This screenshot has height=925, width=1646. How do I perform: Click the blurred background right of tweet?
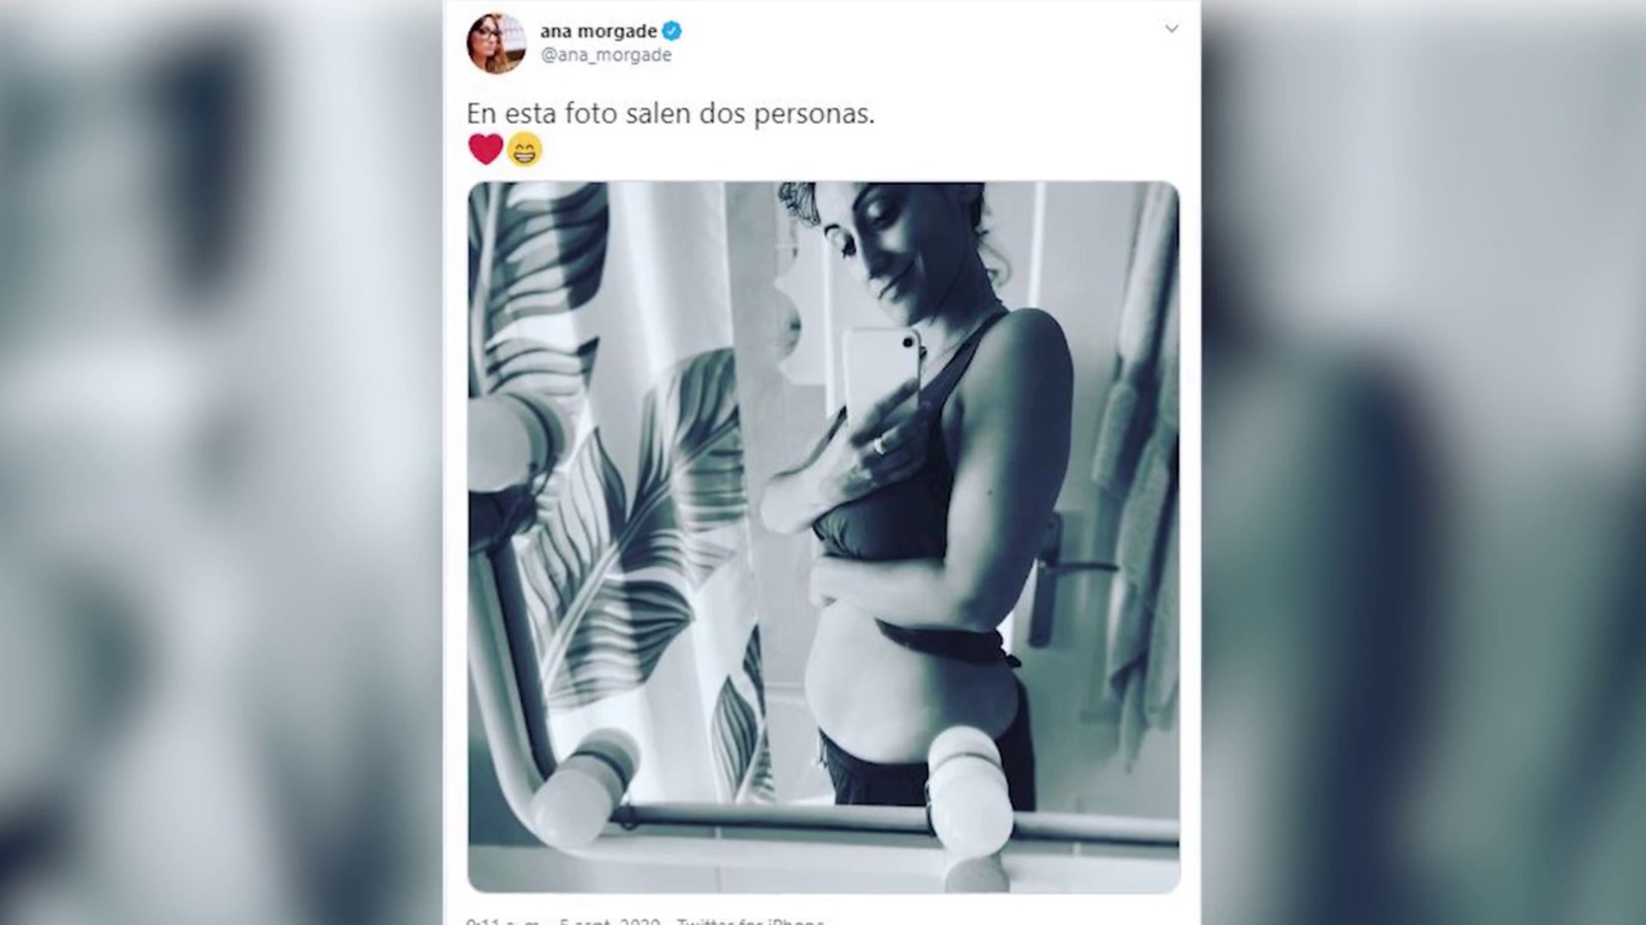click(x=1423, y=462)
